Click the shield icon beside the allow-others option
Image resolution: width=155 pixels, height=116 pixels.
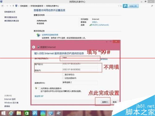coord(36,88)
